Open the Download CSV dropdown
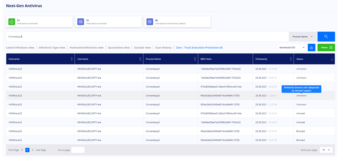Screen dimensions: 343x162 point(292,48)
